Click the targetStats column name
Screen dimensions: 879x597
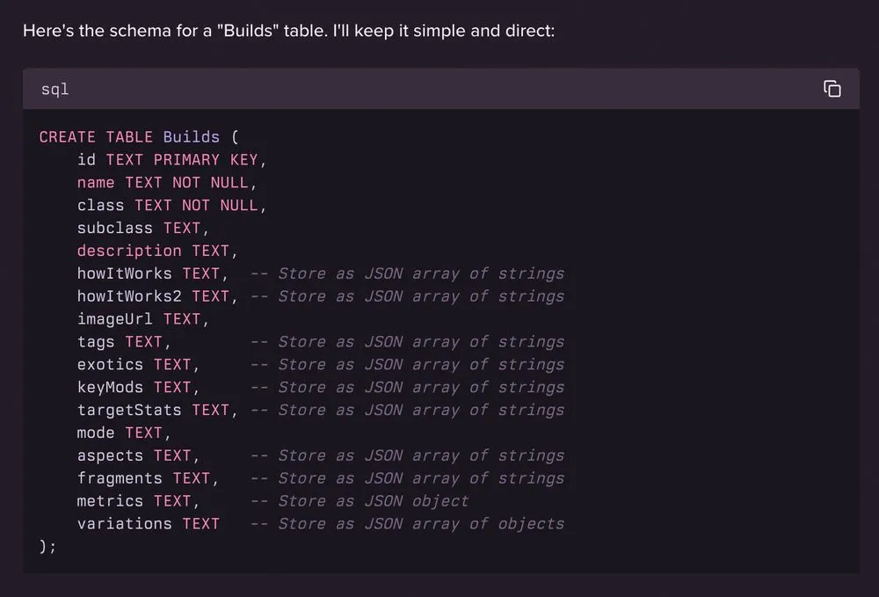coord(129,411)
